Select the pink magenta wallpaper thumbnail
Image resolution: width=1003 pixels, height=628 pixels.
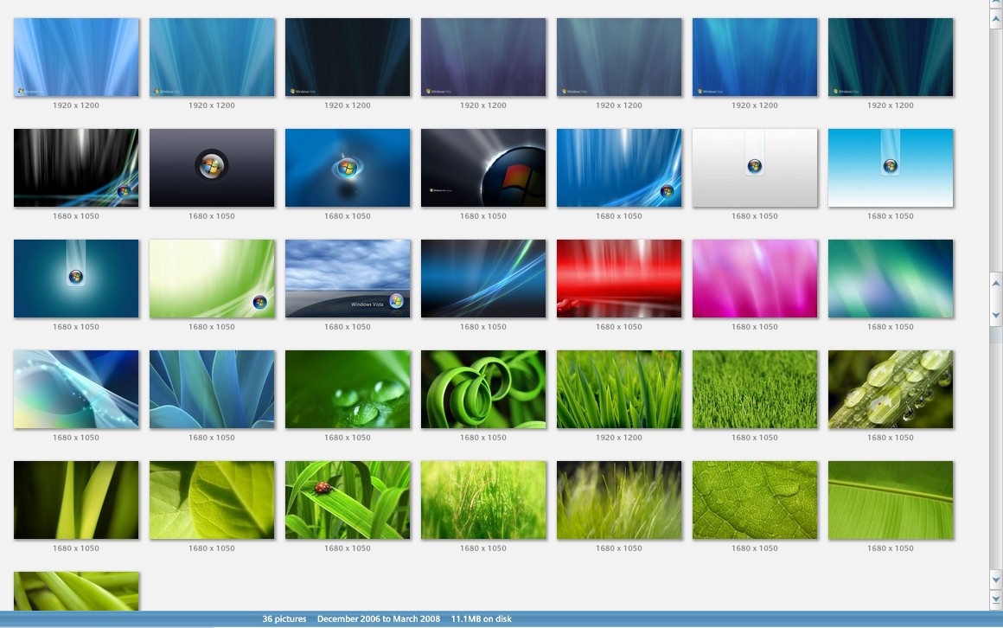755,279
